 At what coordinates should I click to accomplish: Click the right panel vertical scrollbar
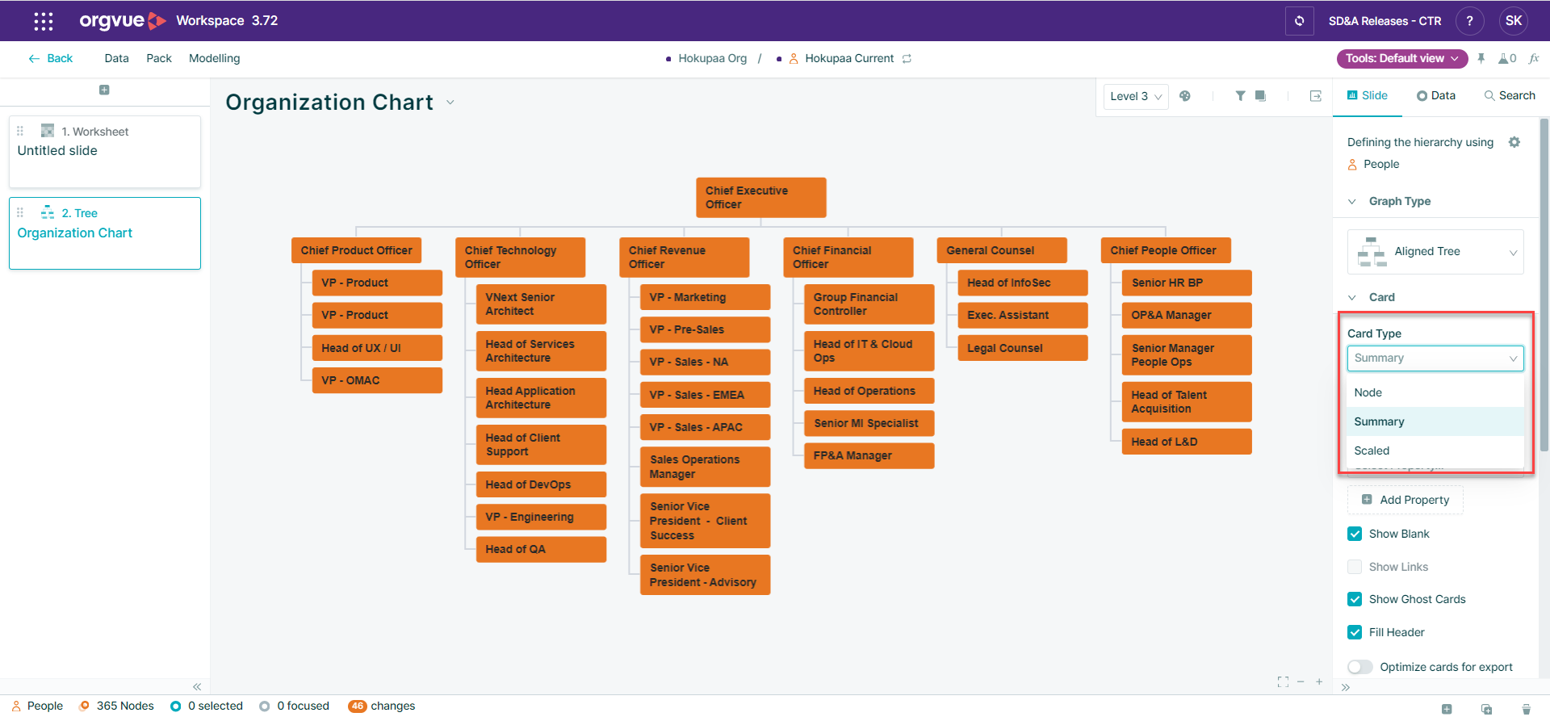click(x=1544, y=284)
